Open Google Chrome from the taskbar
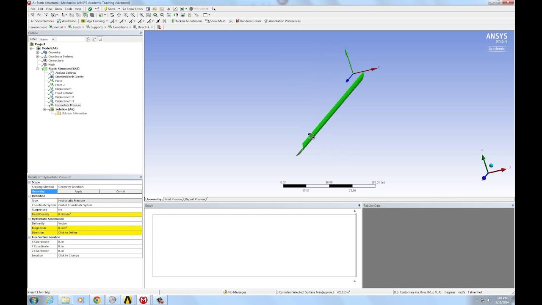This screenshot has width=542, height=305. pos(97,300)
